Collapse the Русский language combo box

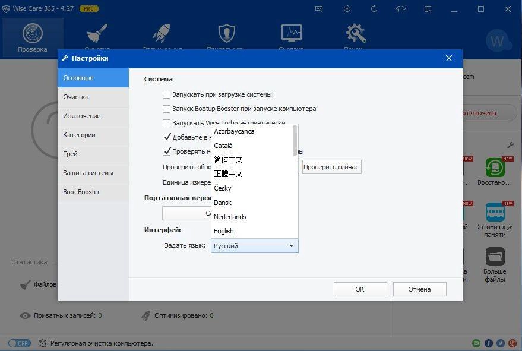click(255, 246)
